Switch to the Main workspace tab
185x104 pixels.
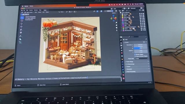point(45,10)
